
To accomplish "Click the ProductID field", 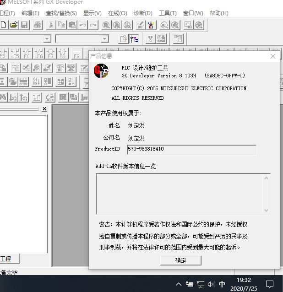I will (x=191, y=149).
